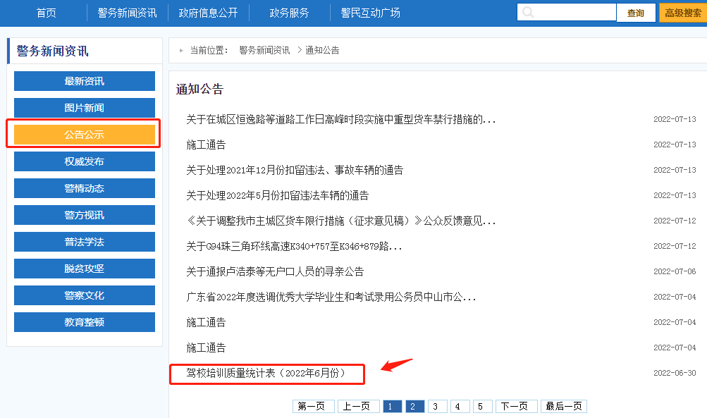
Task: Click 警务新闻资讯 in the breadcrumb
Action: 264,50
